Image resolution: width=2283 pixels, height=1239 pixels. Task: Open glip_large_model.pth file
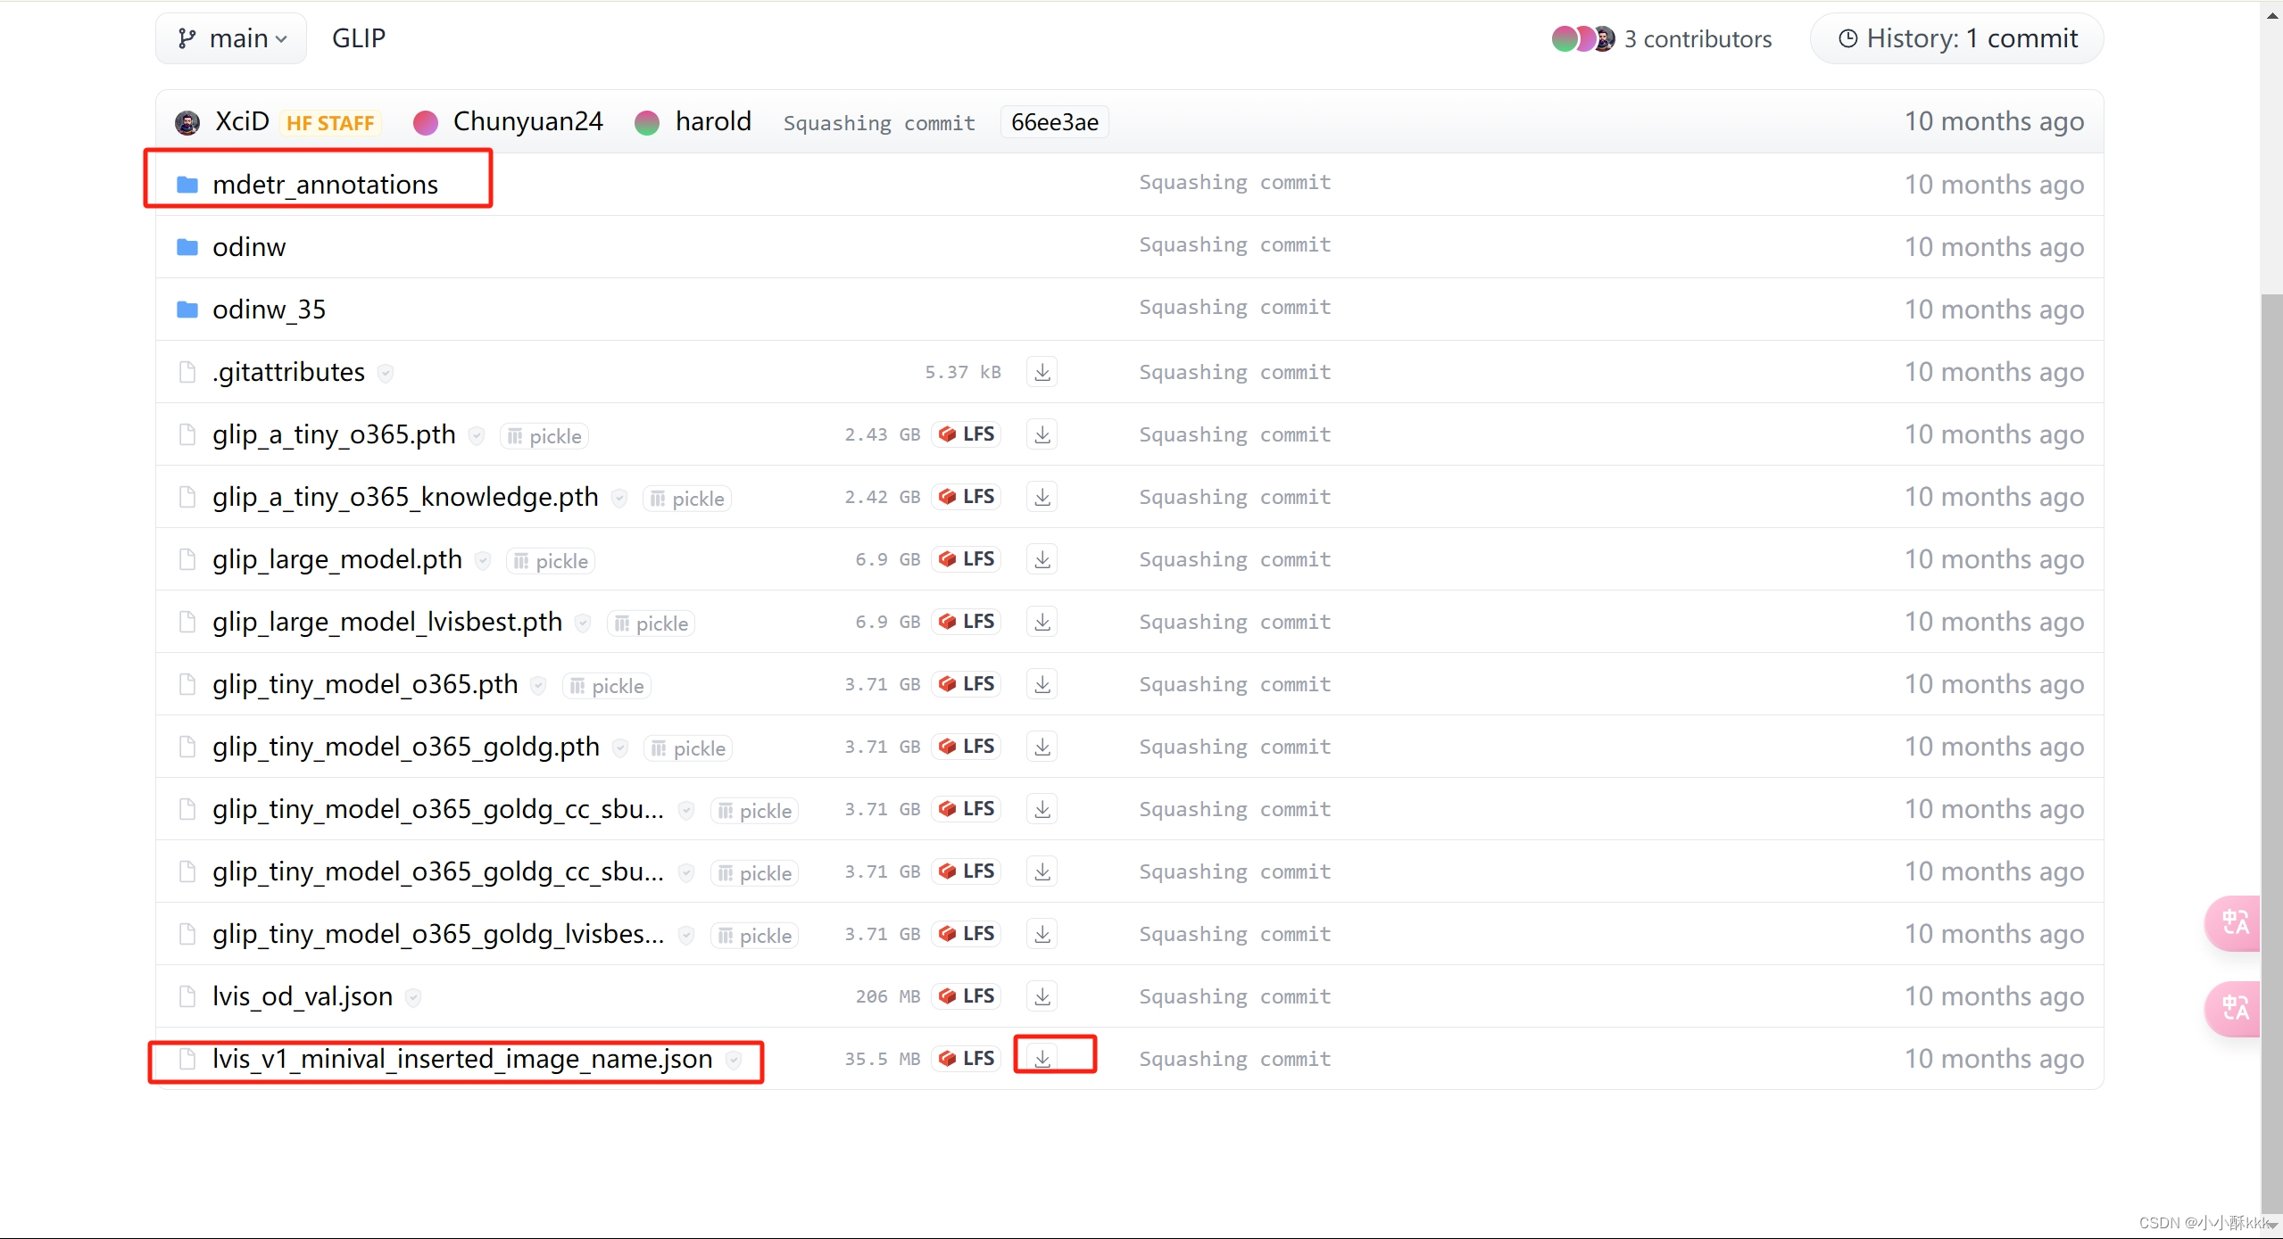click(337, 559)
